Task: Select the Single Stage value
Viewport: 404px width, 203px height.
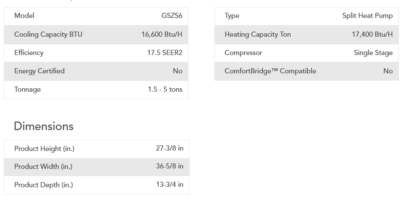Action: click(x=373, y=53)
